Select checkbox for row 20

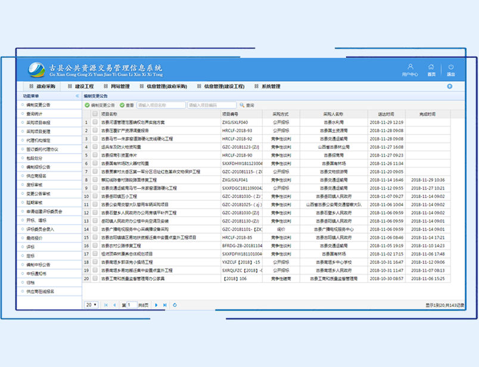[95, 278]
